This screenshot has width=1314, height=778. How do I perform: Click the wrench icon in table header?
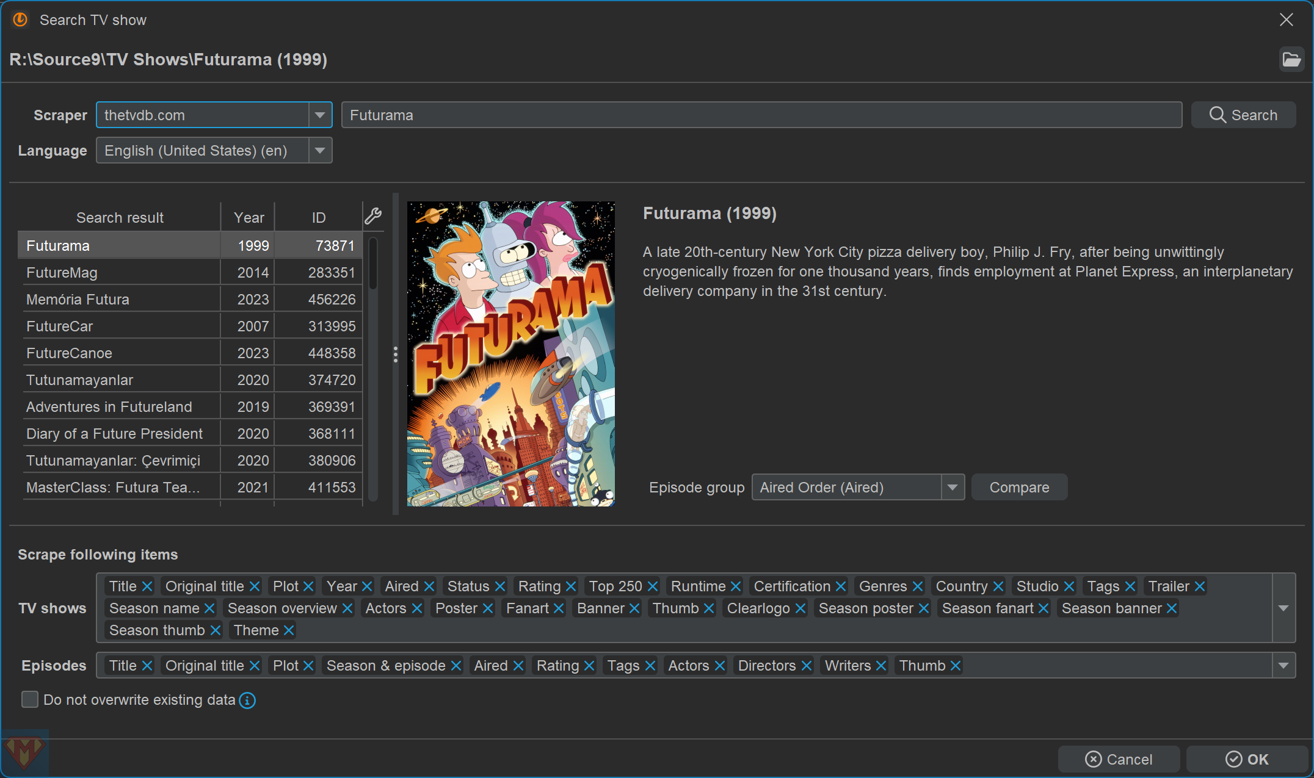[373, 216]
